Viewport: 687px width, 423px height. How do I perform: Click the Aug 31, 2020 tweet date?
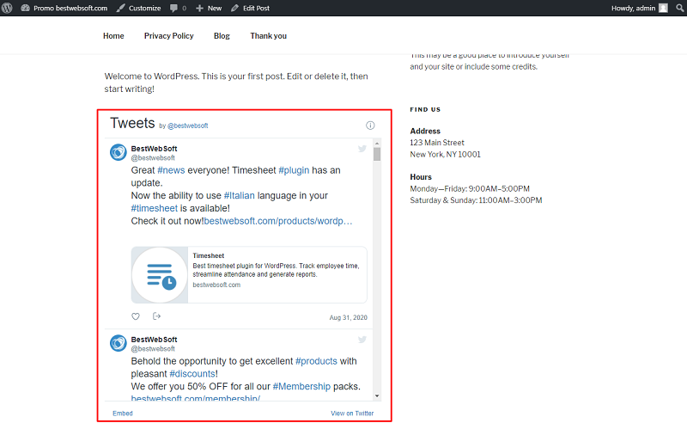[349, 318]
